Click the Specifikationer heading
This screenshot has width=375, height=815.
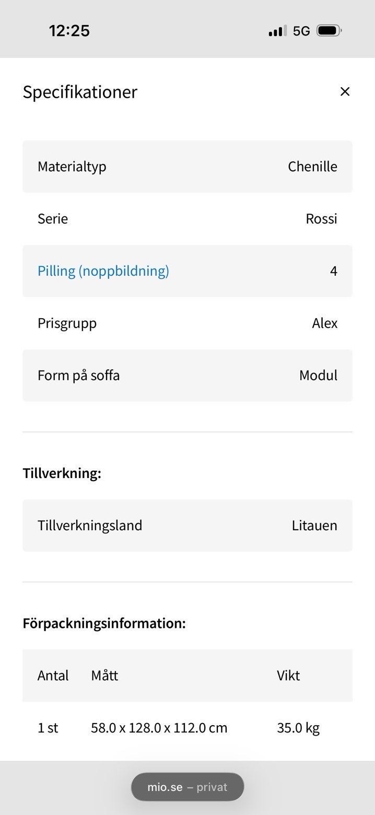[x=80, y=92]
